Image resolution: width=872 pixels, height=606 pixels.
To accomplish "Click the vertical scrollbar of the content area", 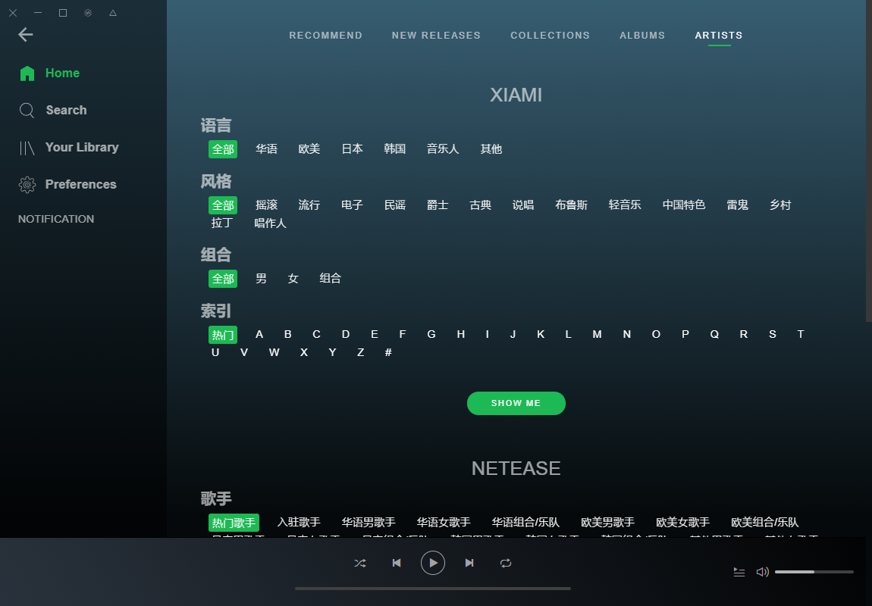I will (x=869, y=161).
